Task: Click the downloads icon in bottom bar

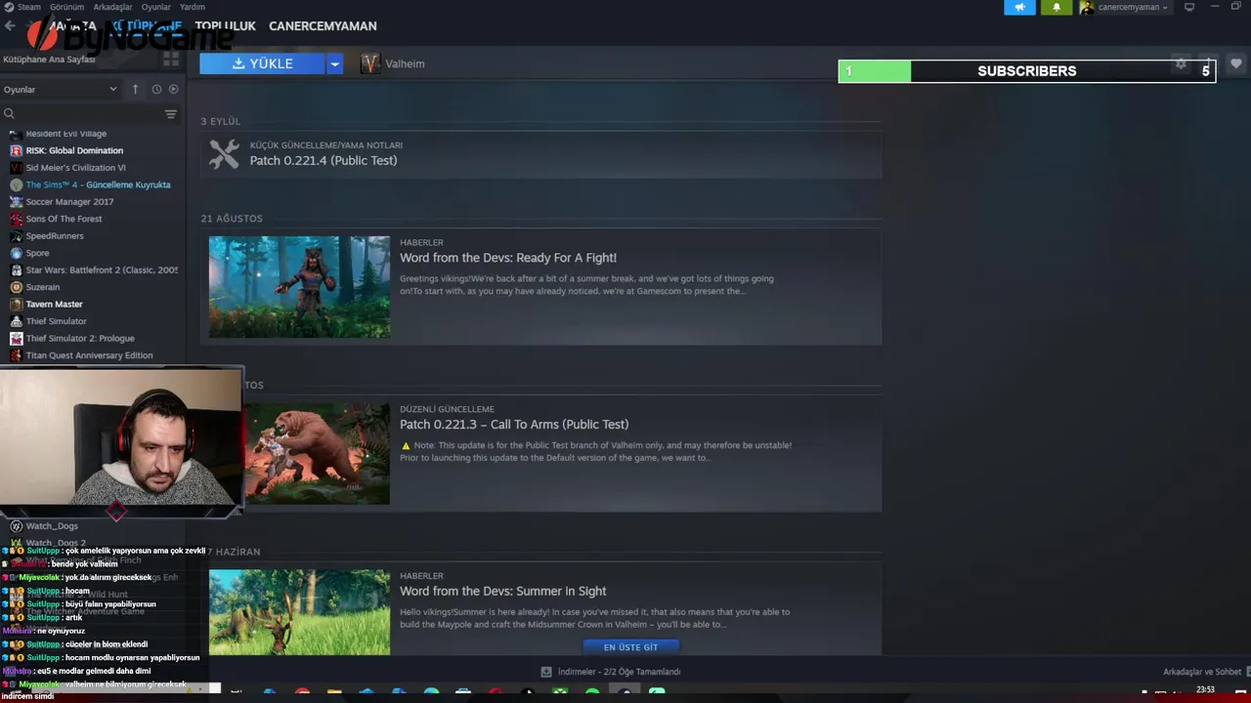Action: tap(546, 672)
